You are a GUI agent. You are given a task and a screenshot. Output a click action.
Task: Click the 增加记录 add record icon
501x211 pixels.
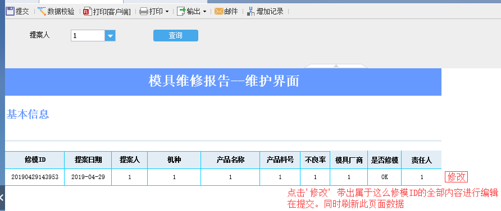[251, 11]
